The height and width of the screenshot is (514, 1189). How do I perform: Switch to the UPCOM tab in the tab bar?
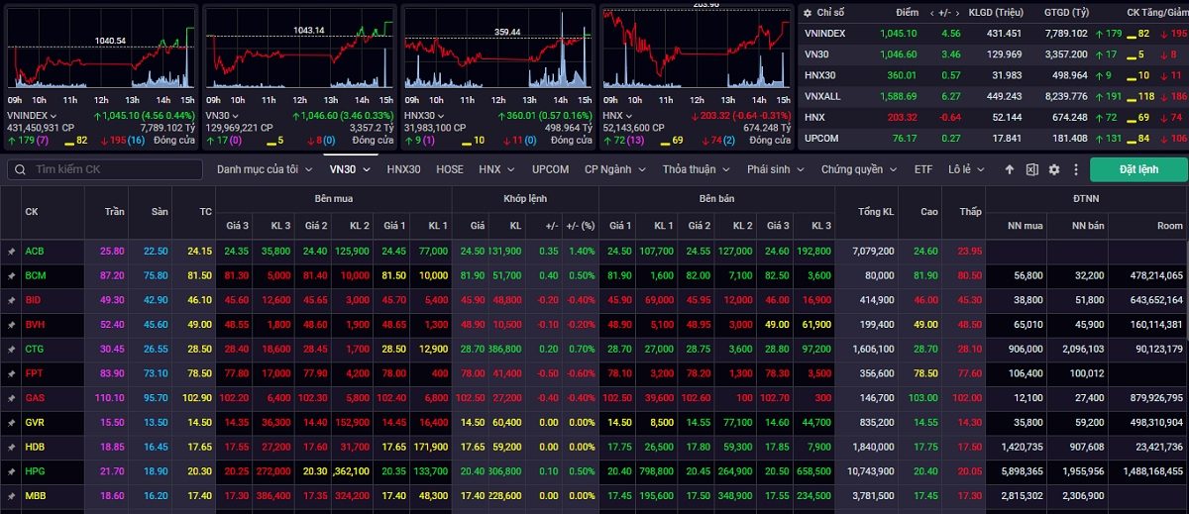[550, 169]
